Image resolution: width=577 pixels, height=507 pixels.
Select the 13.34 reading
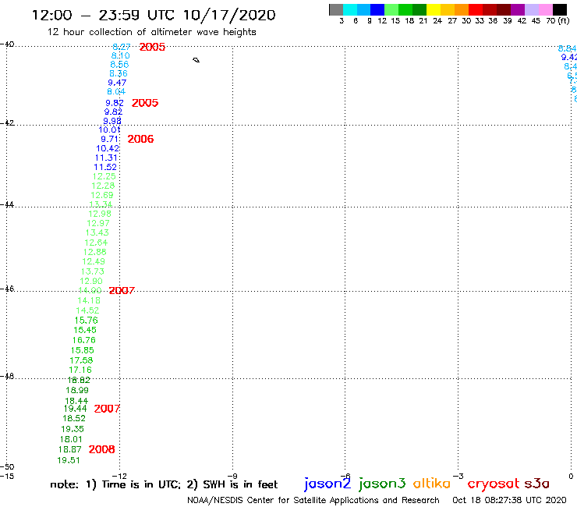(101, 204)
